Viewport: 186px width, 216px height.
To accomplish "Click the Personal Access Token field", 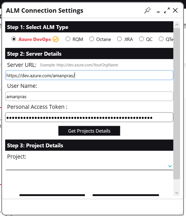I will (x=89, y=117).
